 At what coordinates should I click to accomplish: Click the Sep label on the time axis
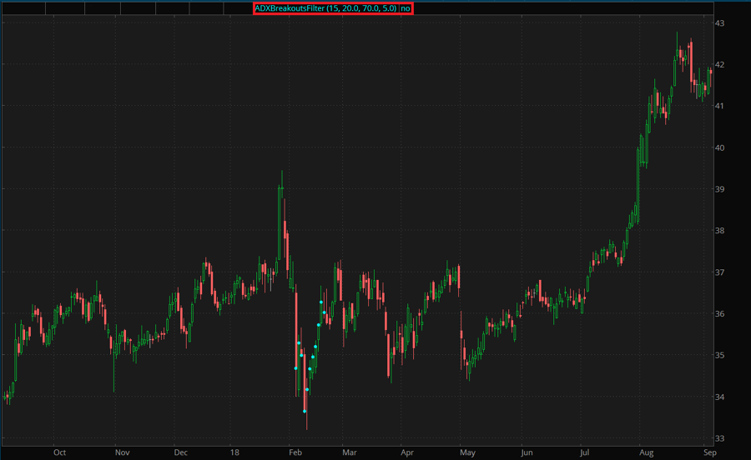[x=708, y=452]
